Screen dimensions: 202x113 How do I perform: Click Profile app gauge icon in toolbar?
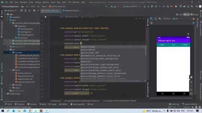163,6
